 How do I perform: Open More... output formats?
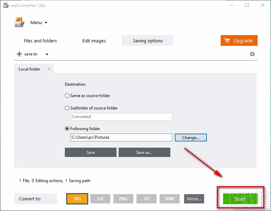tap(194, 199)
